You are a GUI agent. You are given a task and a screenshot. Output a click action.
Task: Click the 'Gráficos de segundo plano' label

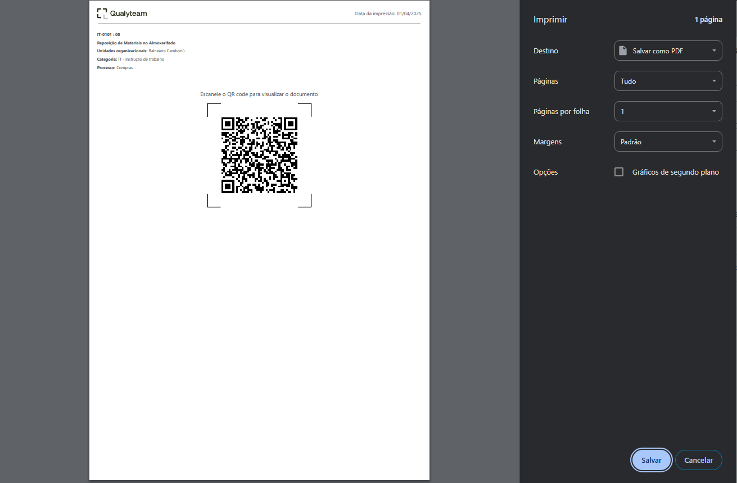click(676, 172)
